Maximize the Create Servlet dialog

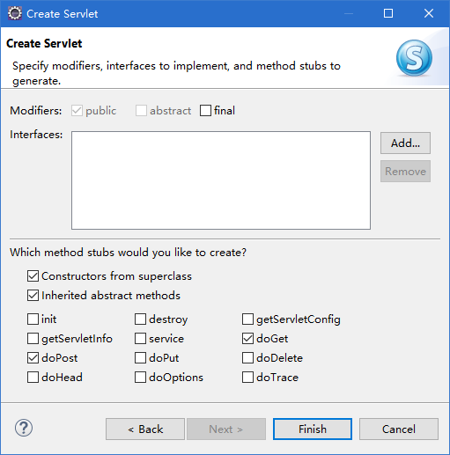[x=388, y=13]
